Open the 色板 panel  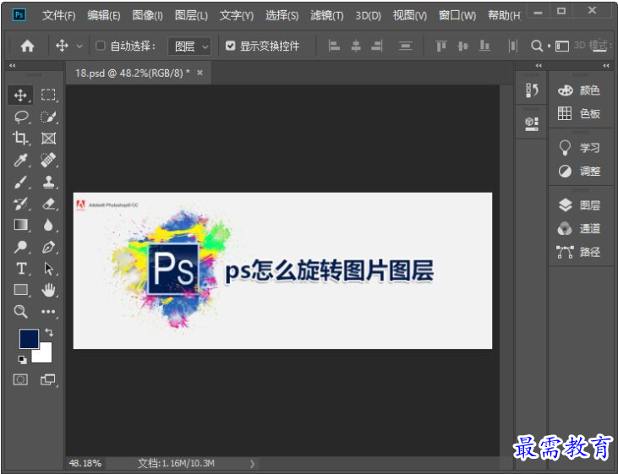point(579,113)
